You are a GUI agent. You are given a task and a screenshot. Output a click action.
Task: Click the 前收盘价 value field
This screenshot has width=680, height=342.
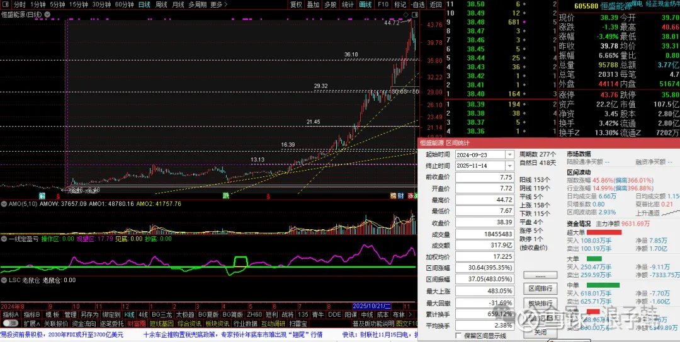[485, 178]
